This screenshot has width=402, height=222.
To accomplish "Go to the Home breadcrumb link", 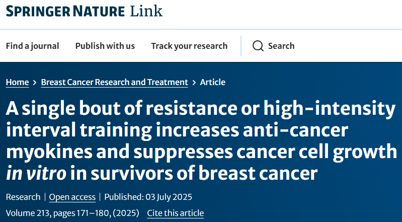I will [x=17, y=82].
